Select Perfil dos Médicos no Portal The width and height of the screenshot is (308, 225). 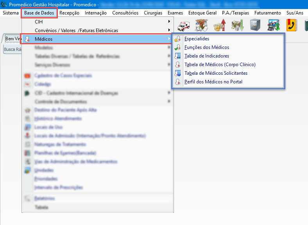[x=213, y=82]
